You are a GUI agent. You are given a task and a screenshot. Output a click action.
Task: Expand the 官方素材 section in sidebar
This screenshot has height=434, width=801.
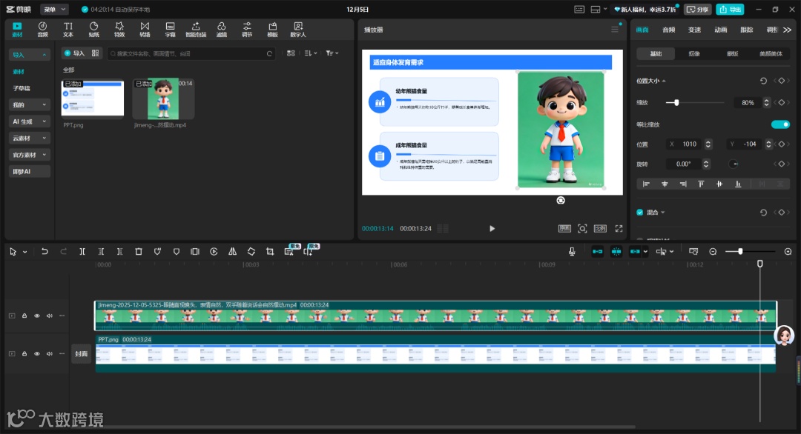(29, 155)
